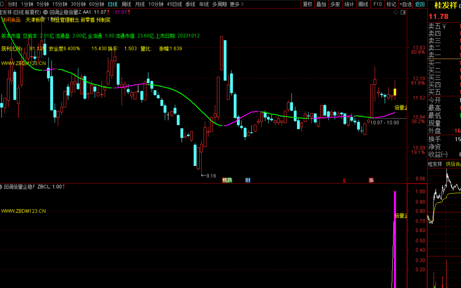461x288 pixels.
Task: Click 返回 to go back
Action: [420, 4]
